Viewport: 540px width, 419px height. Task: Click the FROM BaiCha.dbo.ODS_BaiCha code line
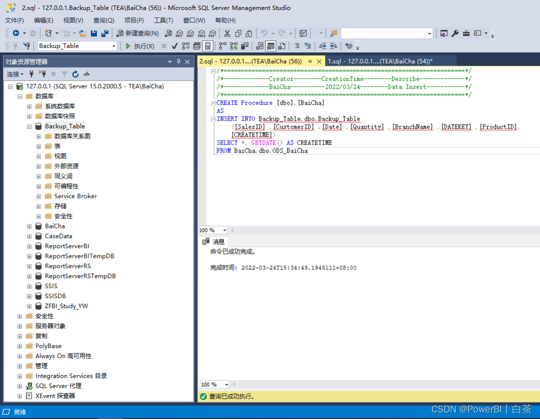[x=262, y=151]
